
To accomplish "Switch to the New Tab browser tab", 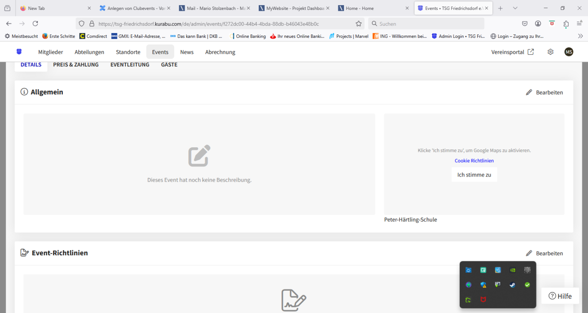I will (56, 8).
